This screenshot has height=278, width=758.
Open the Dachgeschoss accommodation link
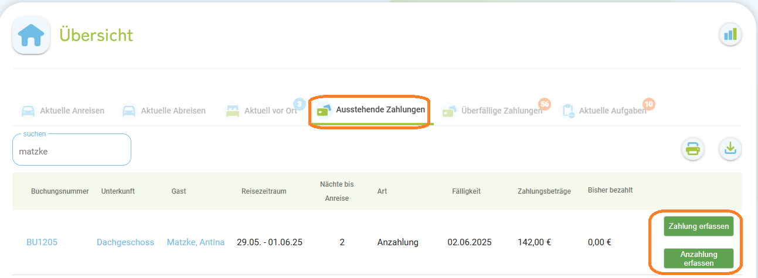click(125, 242)
